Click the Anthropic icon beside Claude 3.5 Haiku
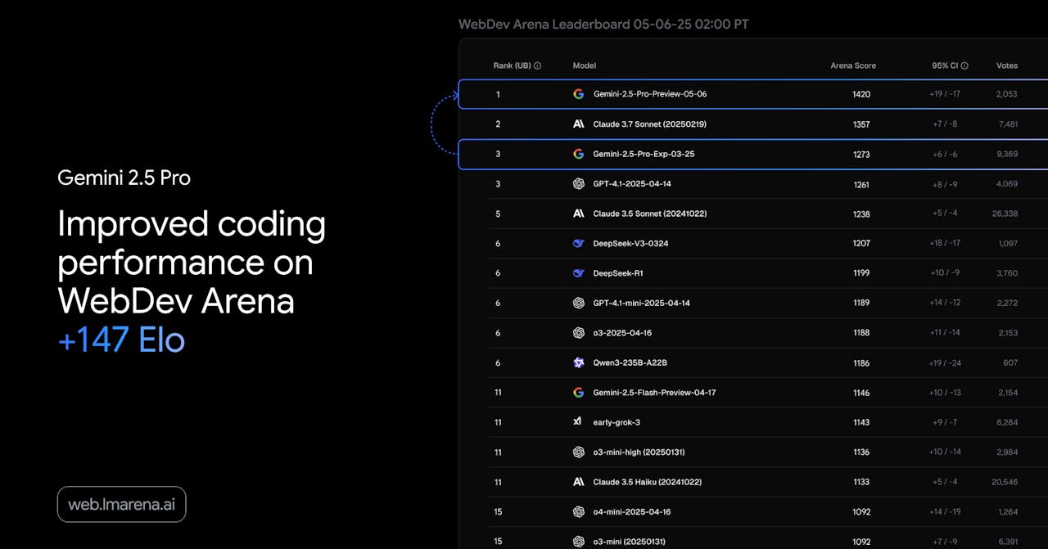 click(578, 482)
